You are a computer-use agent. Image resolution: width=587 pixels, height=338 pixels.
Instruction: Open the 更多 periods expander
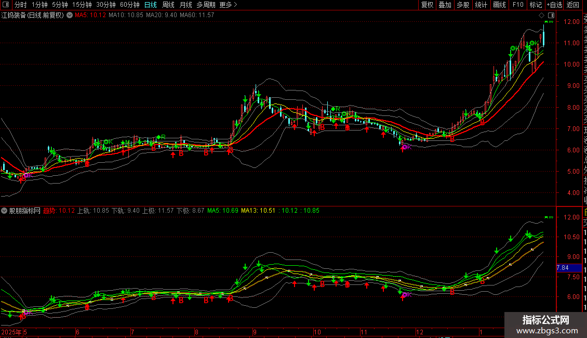(228, 5)
